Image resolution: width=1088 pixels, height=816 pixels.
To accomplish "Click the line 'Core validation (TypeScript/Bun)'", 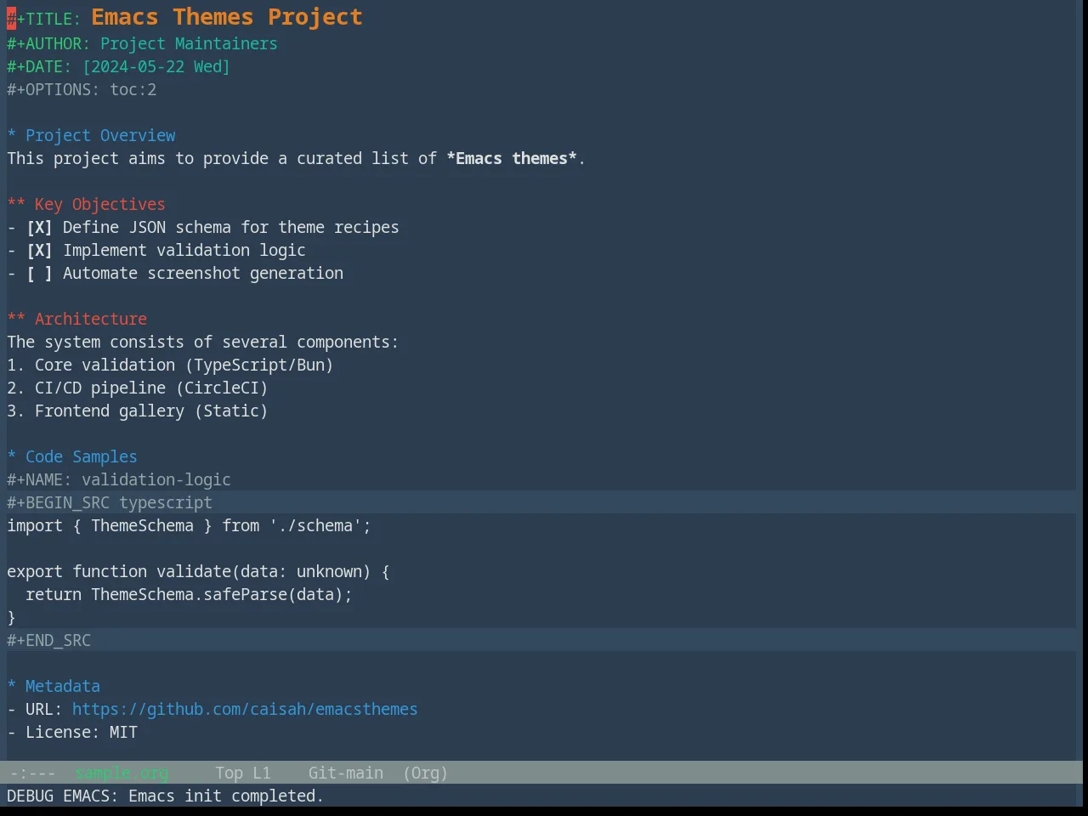I will [170, 365].
